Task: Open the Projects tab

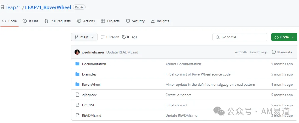Action: (x=110, y=21)
